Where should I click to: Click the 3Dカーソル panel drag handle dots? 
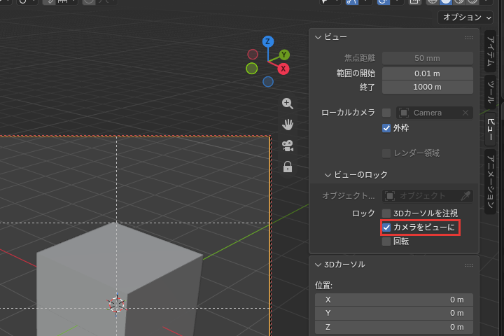[x=468, y=265]
